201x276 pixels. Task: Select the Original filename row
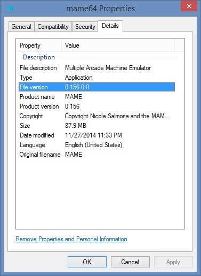click(97, 155)
